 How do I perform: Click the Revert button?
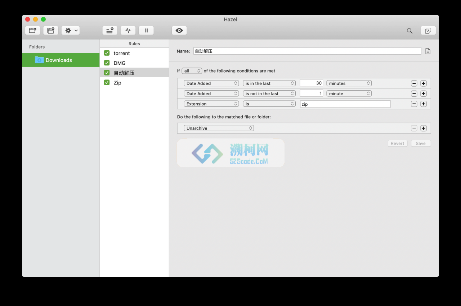(x=398, y=143)
